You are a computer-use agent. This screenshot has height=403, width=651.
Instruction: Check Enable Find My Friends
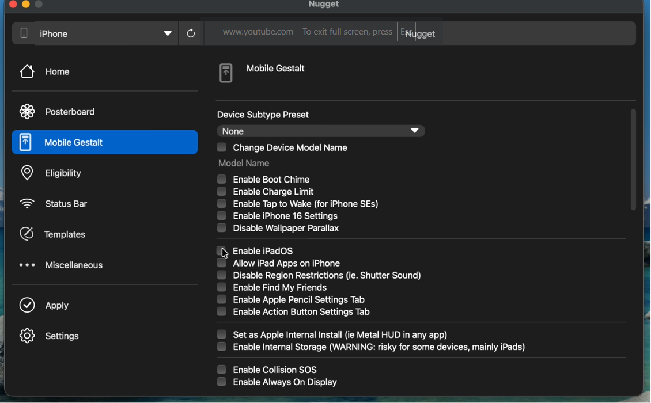(x=222, y=287)
